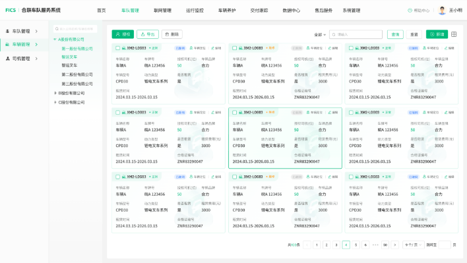Screen dimensions: 467x263
Task: Click 车辆定位 on the first vehicle card
Action: [x=197, y=48]
